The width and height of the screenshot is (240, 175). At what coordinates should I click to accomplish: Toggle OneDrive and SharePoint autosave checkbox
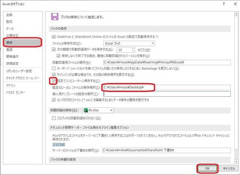[54, 37]
